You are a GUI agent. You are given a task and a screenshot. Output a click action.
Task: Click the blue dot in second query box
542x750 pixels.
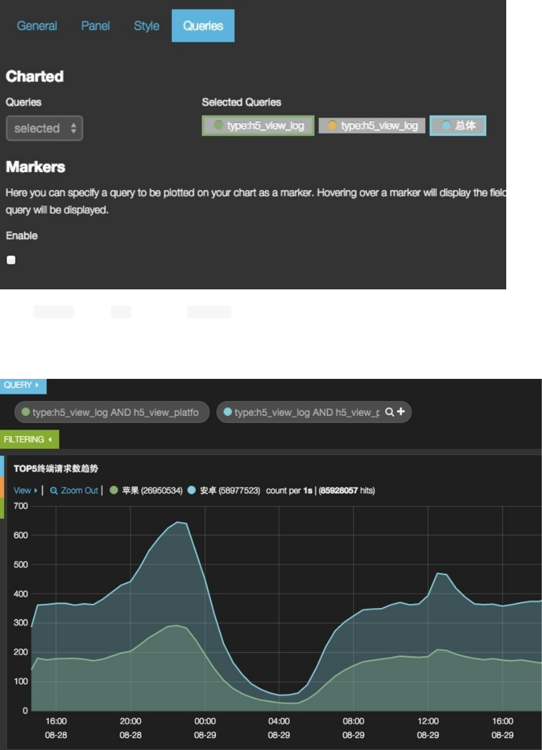[227, 412]
